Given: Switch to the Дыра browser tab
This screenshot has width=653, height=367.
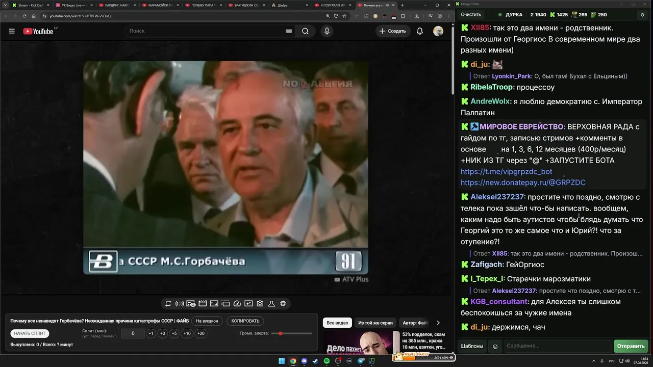Looking at the screenshot, I should click(291, 5).
